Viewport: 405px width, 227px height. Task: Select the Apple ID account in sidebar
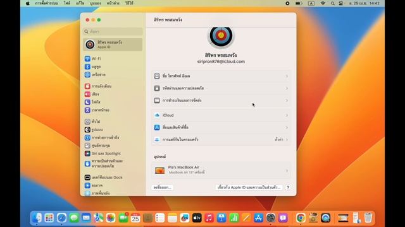click(113, 45)
